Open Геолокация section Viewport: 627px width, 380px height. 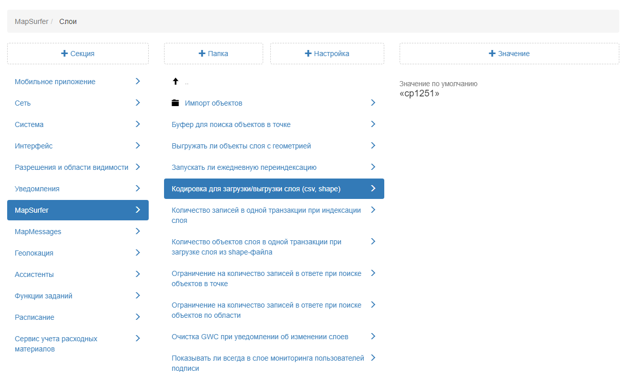point(78,253)
